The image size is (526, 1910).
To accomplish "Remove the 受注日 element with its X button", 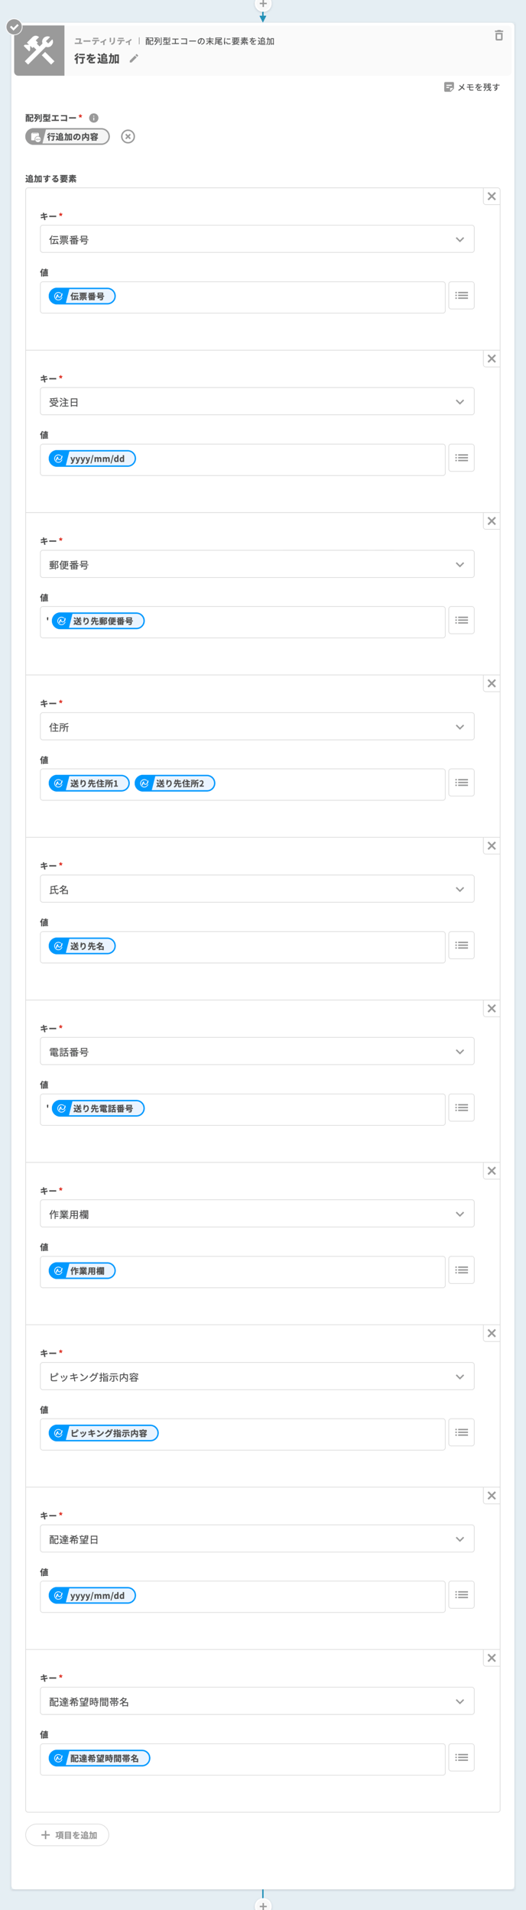I will click(492, 359).
